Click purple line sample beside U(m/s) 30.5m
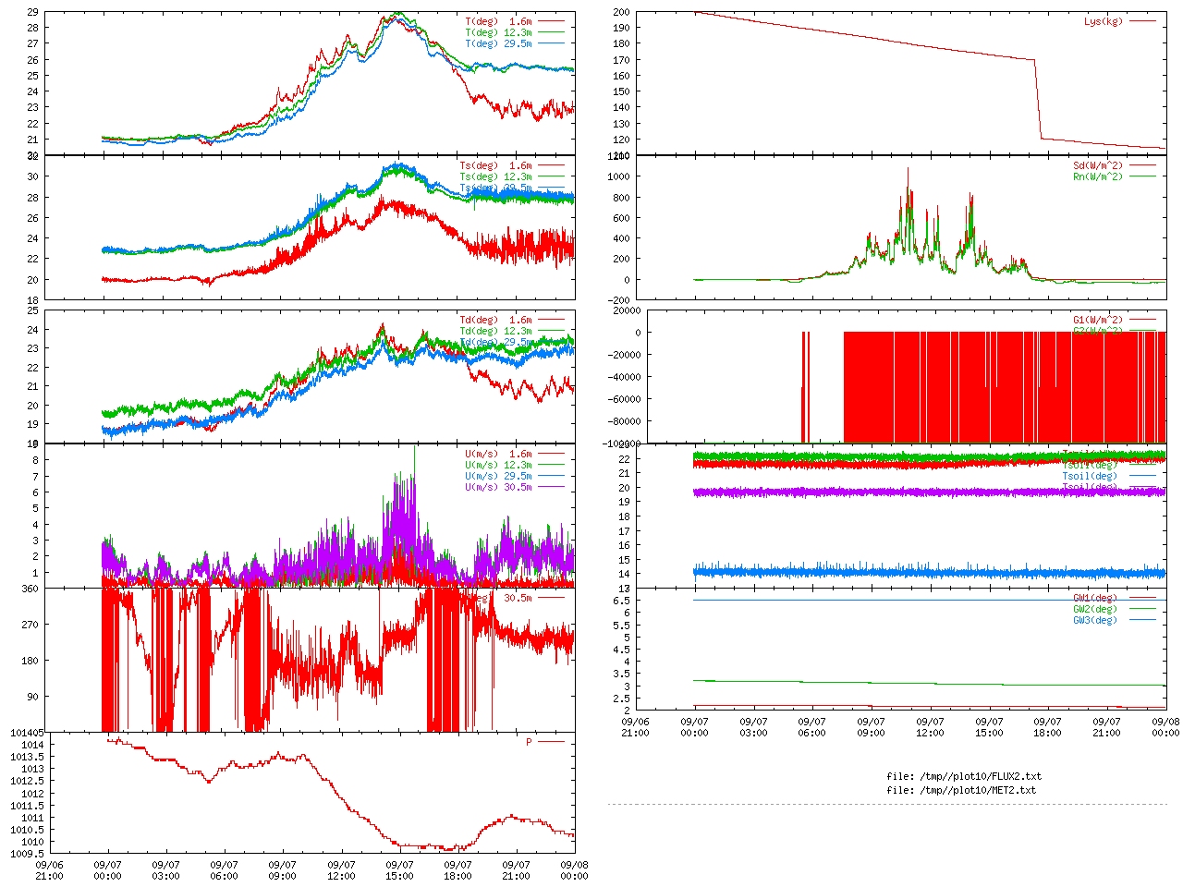The height and width of the screenshot is (887, 1183). (x=551, y=487)
